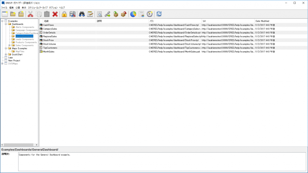
Task: Collapse the Dashboards tree node
Action: 6,24
